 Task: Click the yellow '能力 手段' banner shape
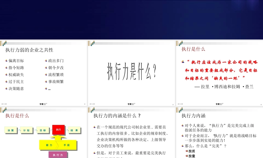(58, 145)
